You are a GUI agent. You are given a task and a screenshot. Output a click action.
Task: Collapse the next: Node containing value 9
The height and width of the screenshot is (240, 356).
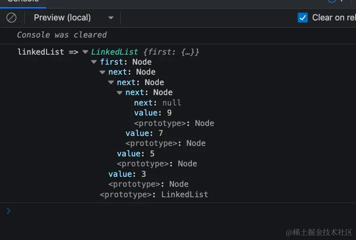click(119, 93)
